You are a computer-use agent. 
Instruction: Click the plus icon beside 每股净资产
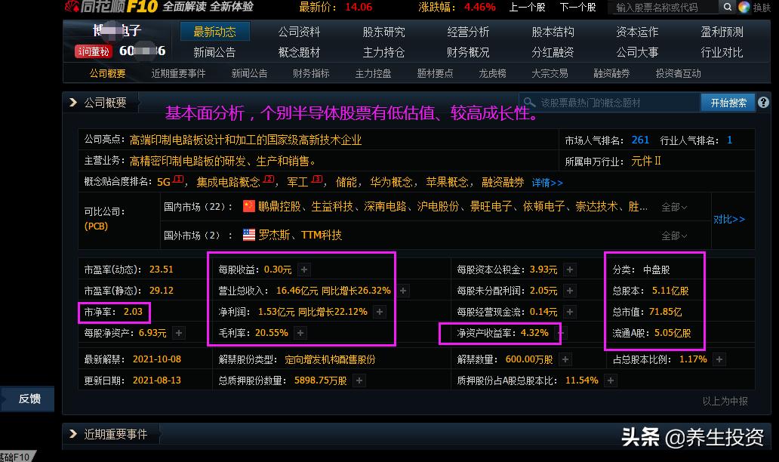(x=178, y=332)
